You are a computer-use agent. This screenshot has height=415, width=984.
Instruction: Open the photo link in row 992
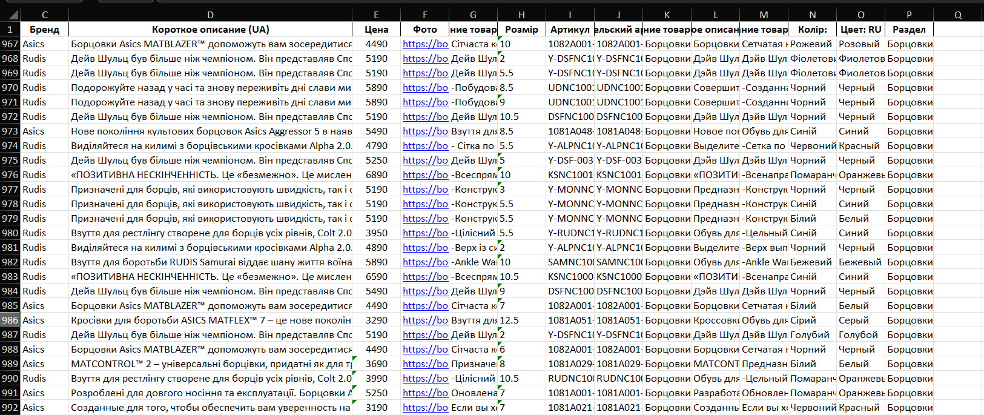[425, 407]
